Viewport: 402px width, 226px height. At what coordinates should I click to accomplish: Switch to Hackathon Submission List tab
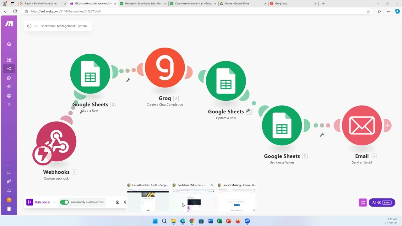pyautogui.click(x=143, y=3)
